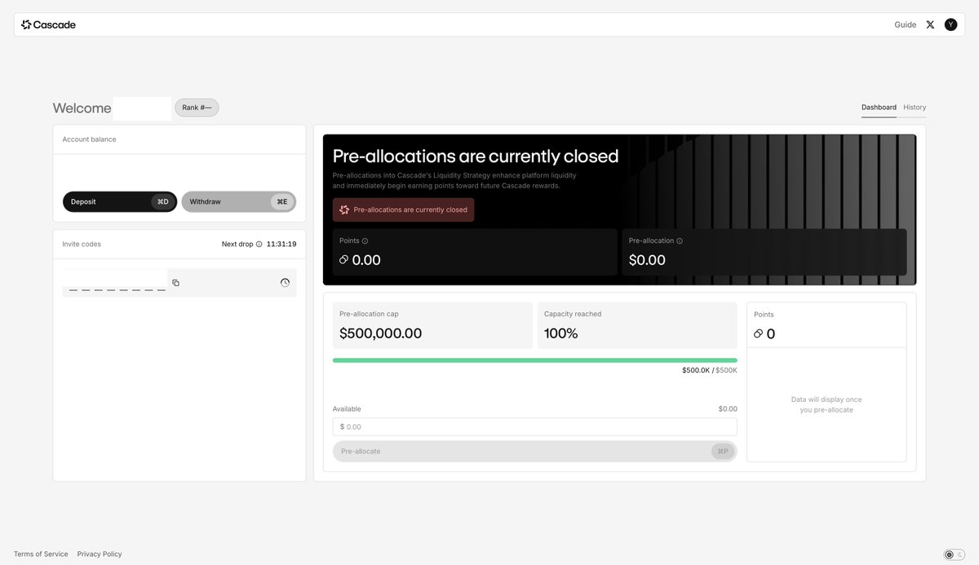Click the ⌘P shortcut badge
The image size is (979, 565).
[x=723, y=451]
